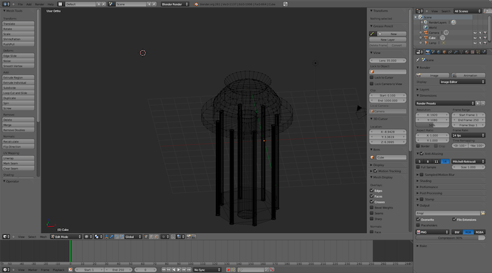Open the Material sphere tab icon
Screen dimensions: 492x273
tap(467, 52)
